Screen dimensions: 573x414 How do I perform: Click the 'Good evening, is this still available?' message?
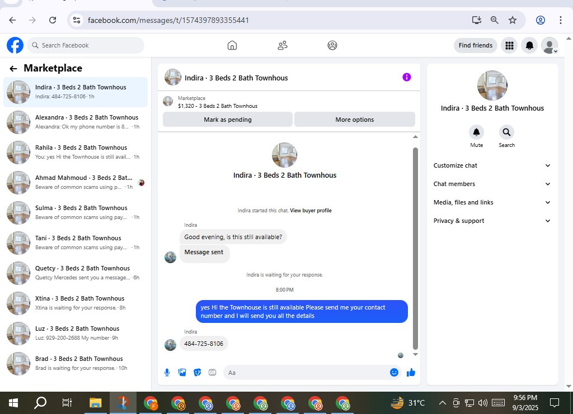tap(233, 237)
